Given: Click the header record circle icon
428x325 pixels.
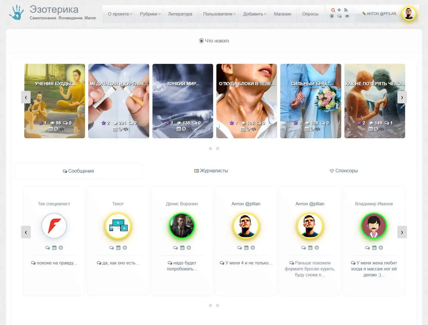Looking at the screenshot, I should pos(332,16).
